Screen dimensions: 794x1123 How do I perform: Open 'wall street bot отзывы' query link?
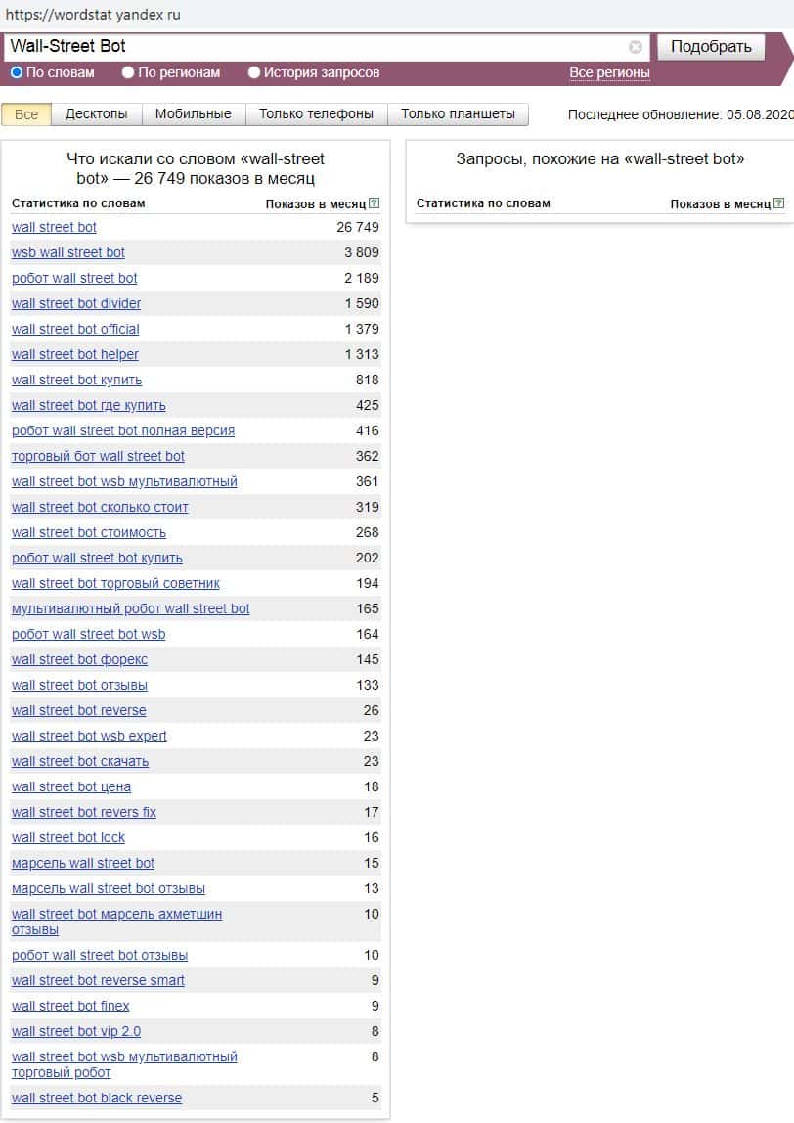coord(79,685)
